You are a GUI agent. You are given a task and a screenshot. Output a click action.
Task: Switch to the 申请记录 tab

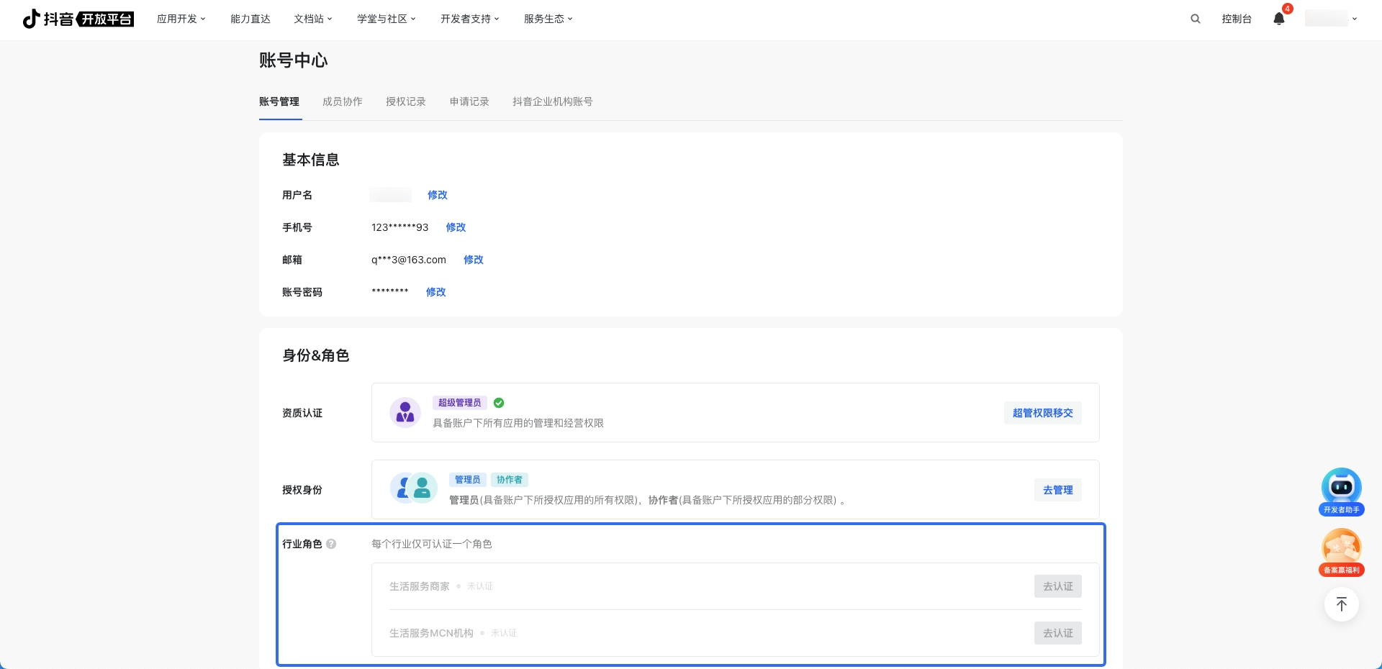pyautogui.click(x=469, y=101)
